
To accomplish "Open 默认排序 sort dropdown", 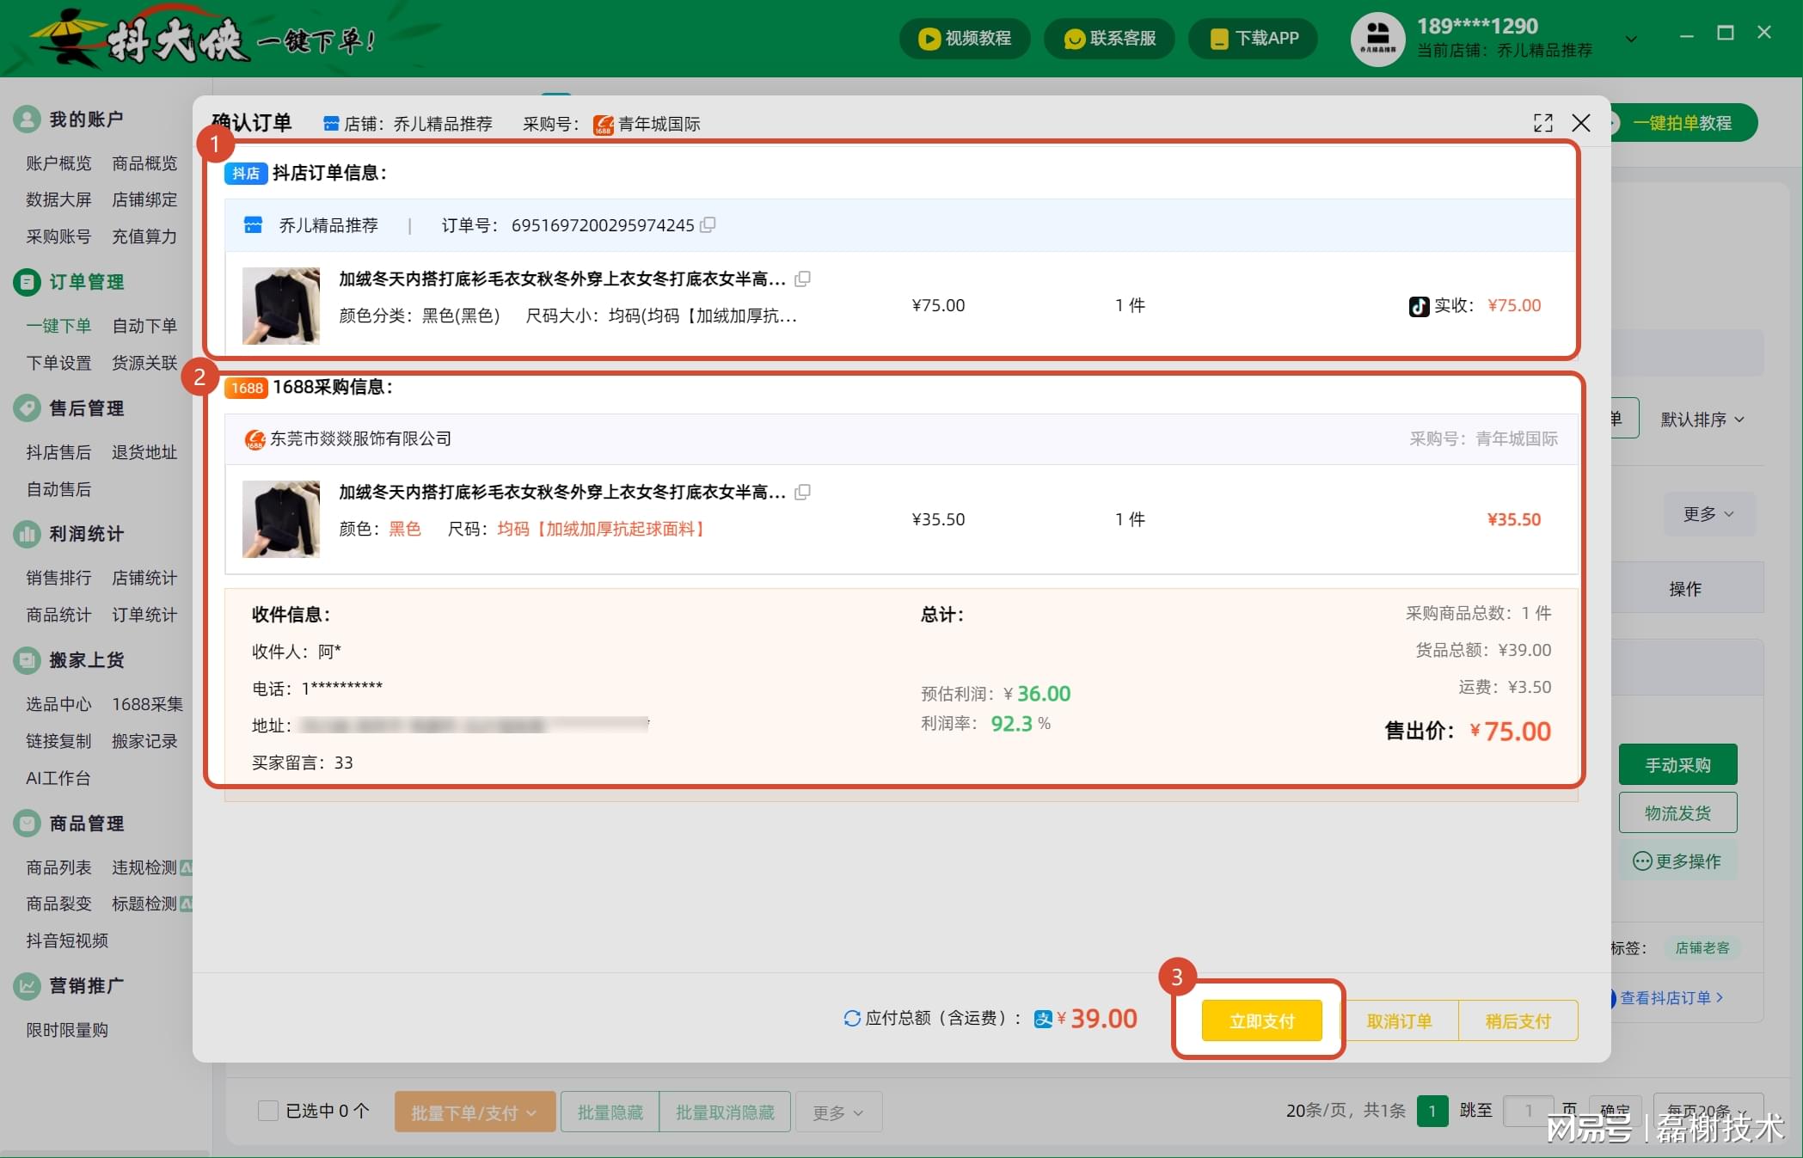I will point(1702,420).
